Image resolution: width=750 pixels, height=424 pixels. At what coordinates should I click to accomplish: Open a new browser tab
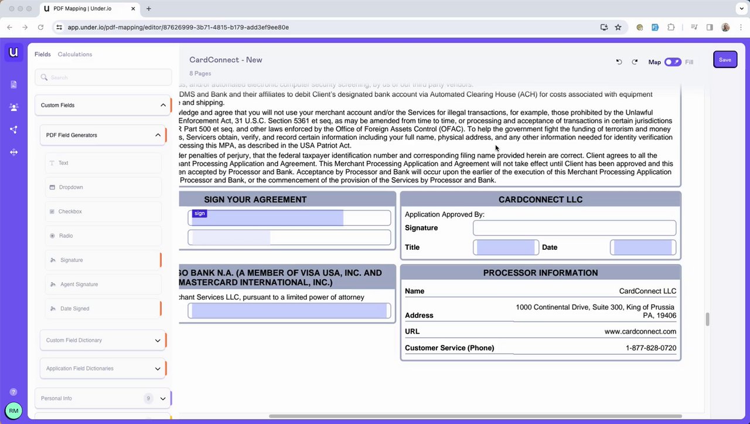[148, 9]
